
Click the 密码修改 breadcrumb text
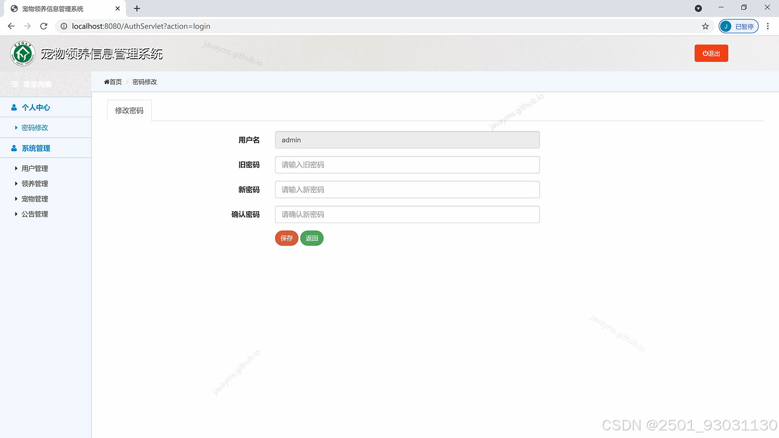(x=144, y=82)
